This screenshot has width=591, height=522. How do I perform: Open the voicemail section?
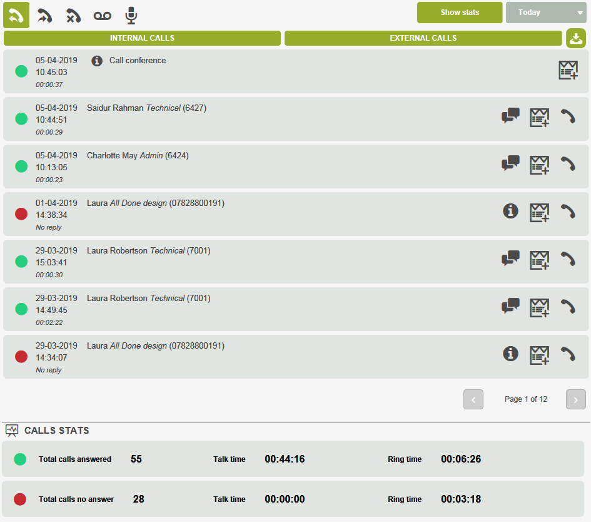point(102,14)
